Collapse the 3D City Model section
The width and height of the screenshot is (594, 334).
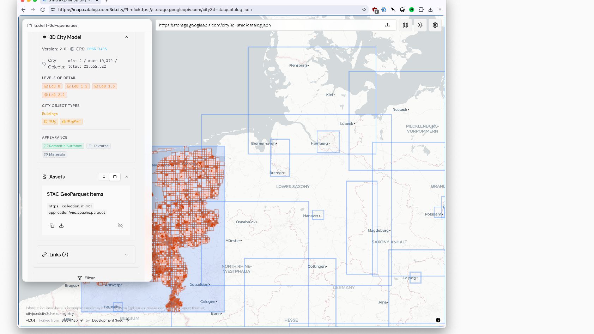click(126, 37)
